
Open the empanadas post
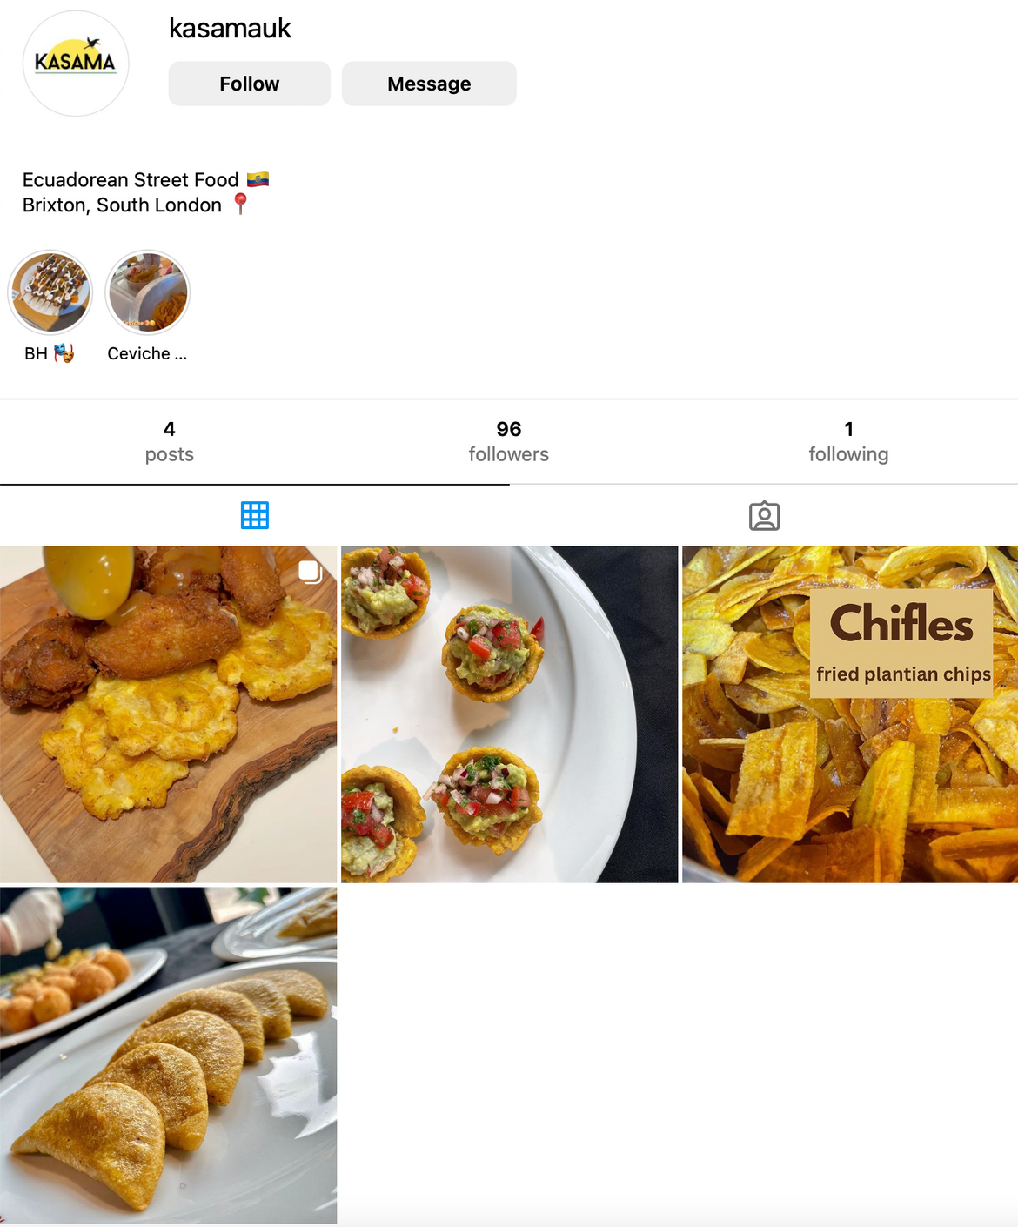click(x=168, y=1056)
